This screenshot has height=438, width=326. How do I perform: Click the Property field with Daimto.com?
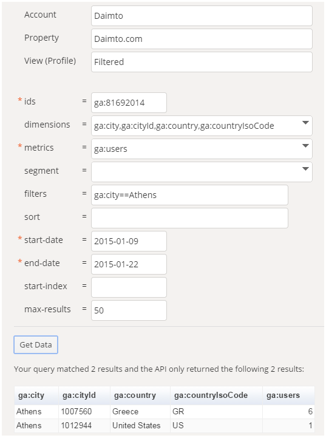coord(202,39)
